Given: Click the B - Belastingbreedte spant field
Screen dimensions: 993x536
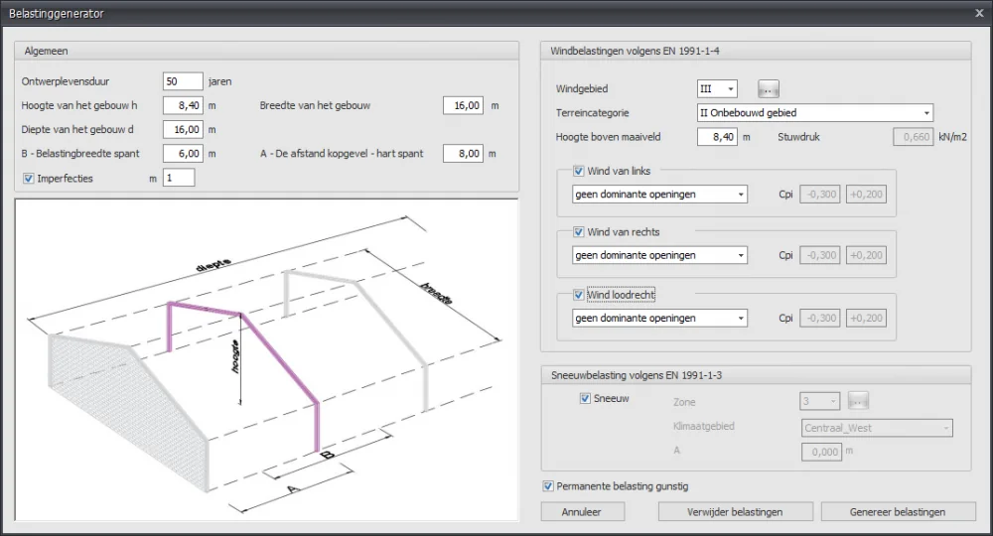Looking at the screenshot, I should tap(183, 154).
